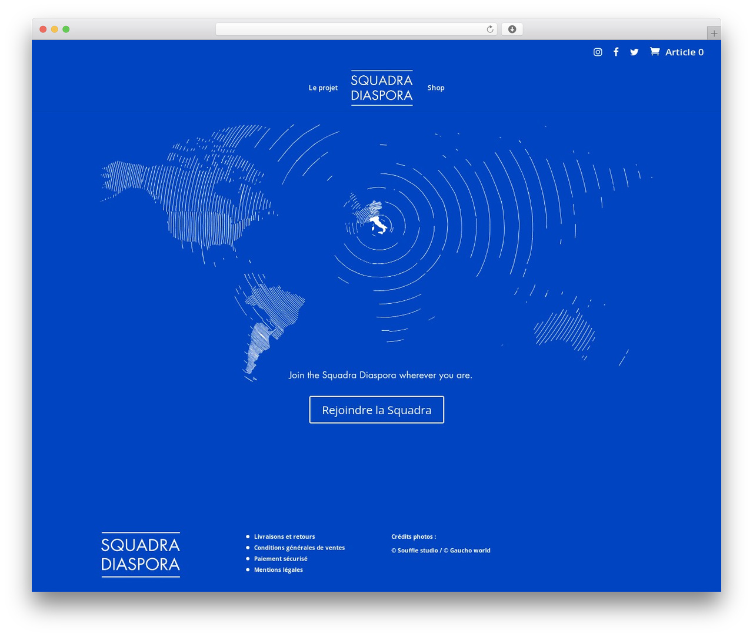Screen dimensions: 753x637
Task: Open Paiement sécurisé link
Action: tap(281, 559)
